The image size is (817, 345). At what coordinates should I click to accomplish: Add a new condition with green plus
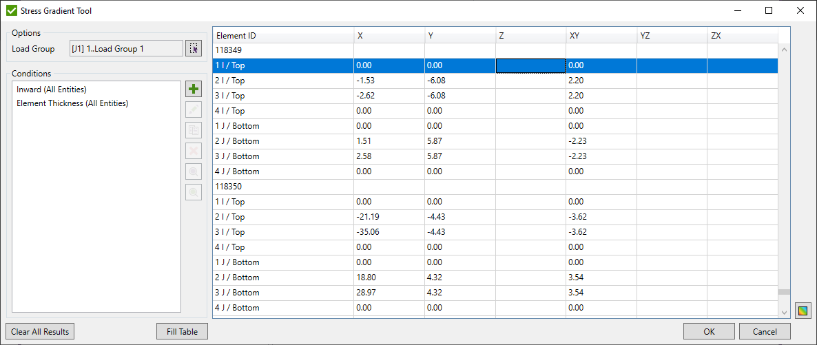[194, 89]
